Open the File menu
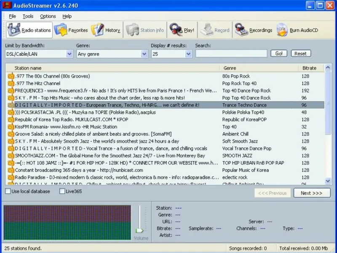337x253 pixels. (x=12, y=16)
